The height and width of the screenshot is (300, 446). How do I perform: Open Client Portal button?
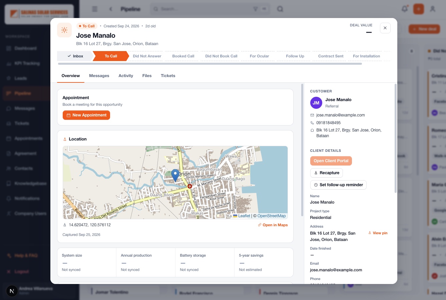click(x=331, y=161)
